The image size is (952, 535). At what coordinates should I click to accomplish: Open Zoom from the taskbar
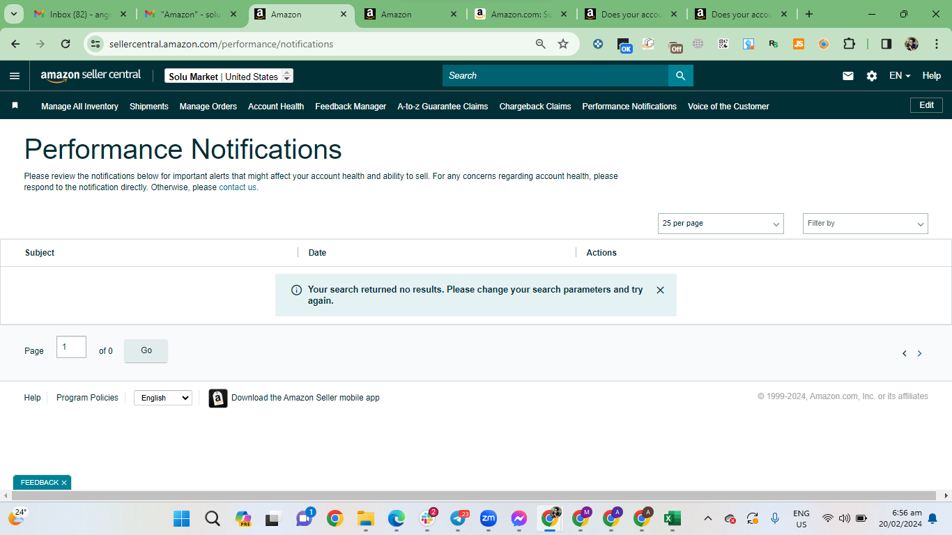point(489,518)
